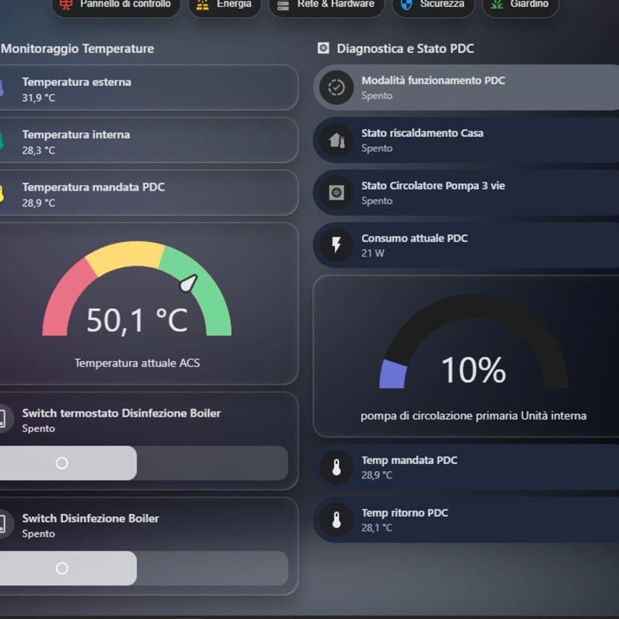This screenshot has height=619, width=619.
Task: Click the pompa di circolazione 10% gauge
Action: coord(473,357)
